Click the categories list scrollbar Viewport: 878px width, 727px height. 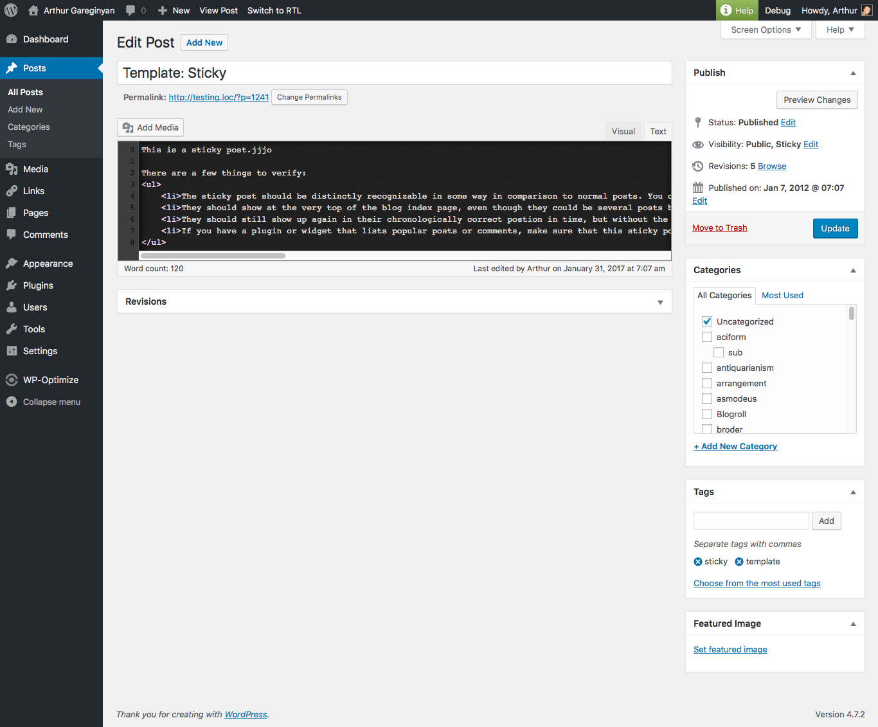[x=852, y=313]
